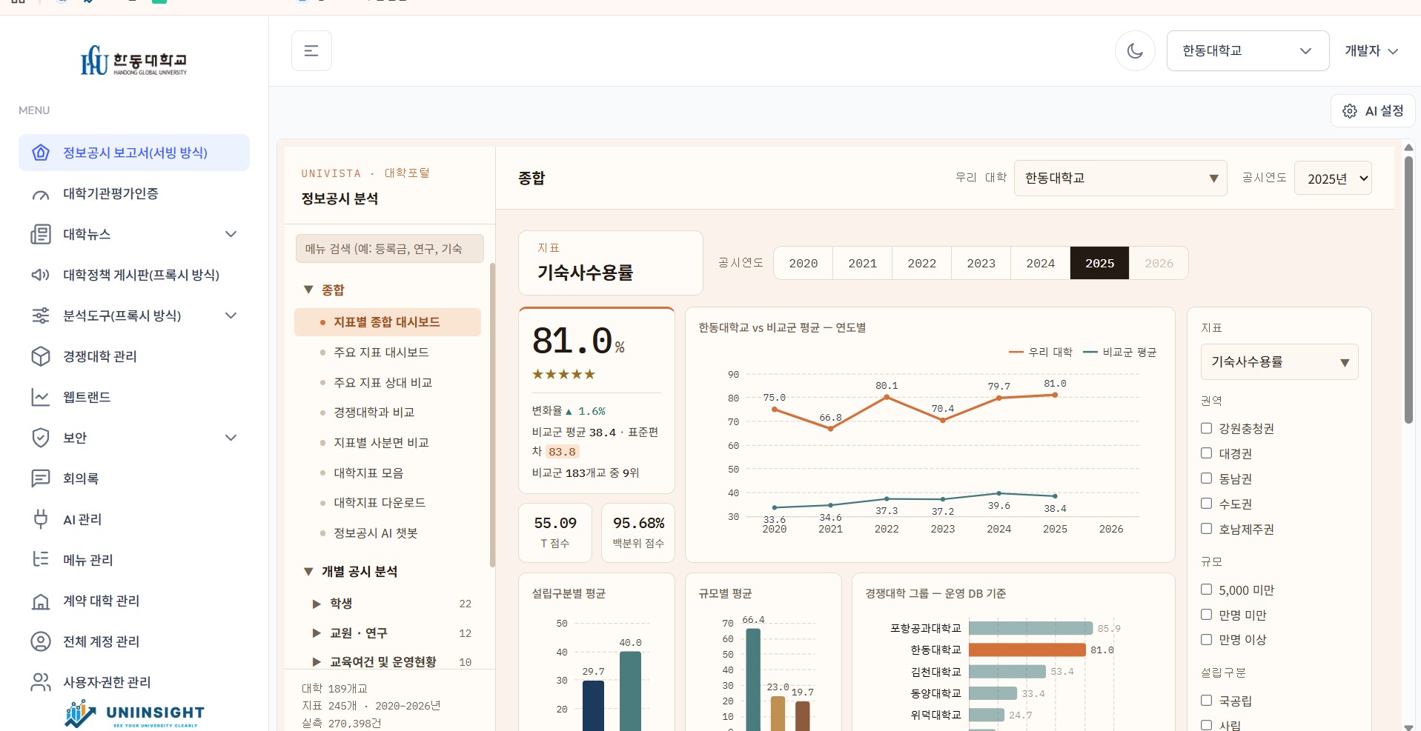Click the 웹트랜드 chart icon
1421x731 pixels.
point(41,397)
